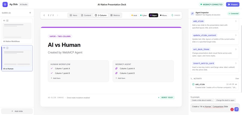The image size is (242, 115).
Task: Click the Connected badge in Agent Inspector
Action: [x=234, y=14]
